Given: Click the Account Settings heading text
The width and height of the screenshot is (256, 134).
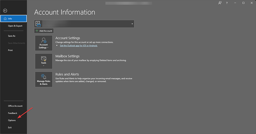Looking at the screenshot, I should coord(68,38).
